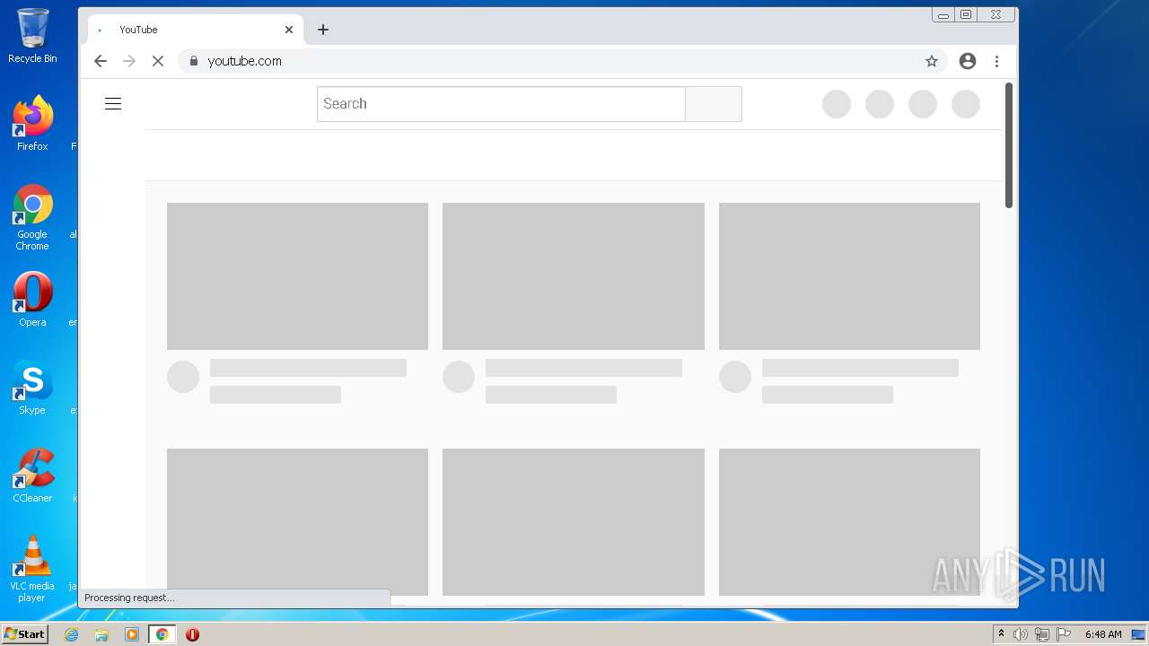This screenshot has height=646, width=1149.
Task: View site info via the lock icon
Action: [x=193, y=61]
